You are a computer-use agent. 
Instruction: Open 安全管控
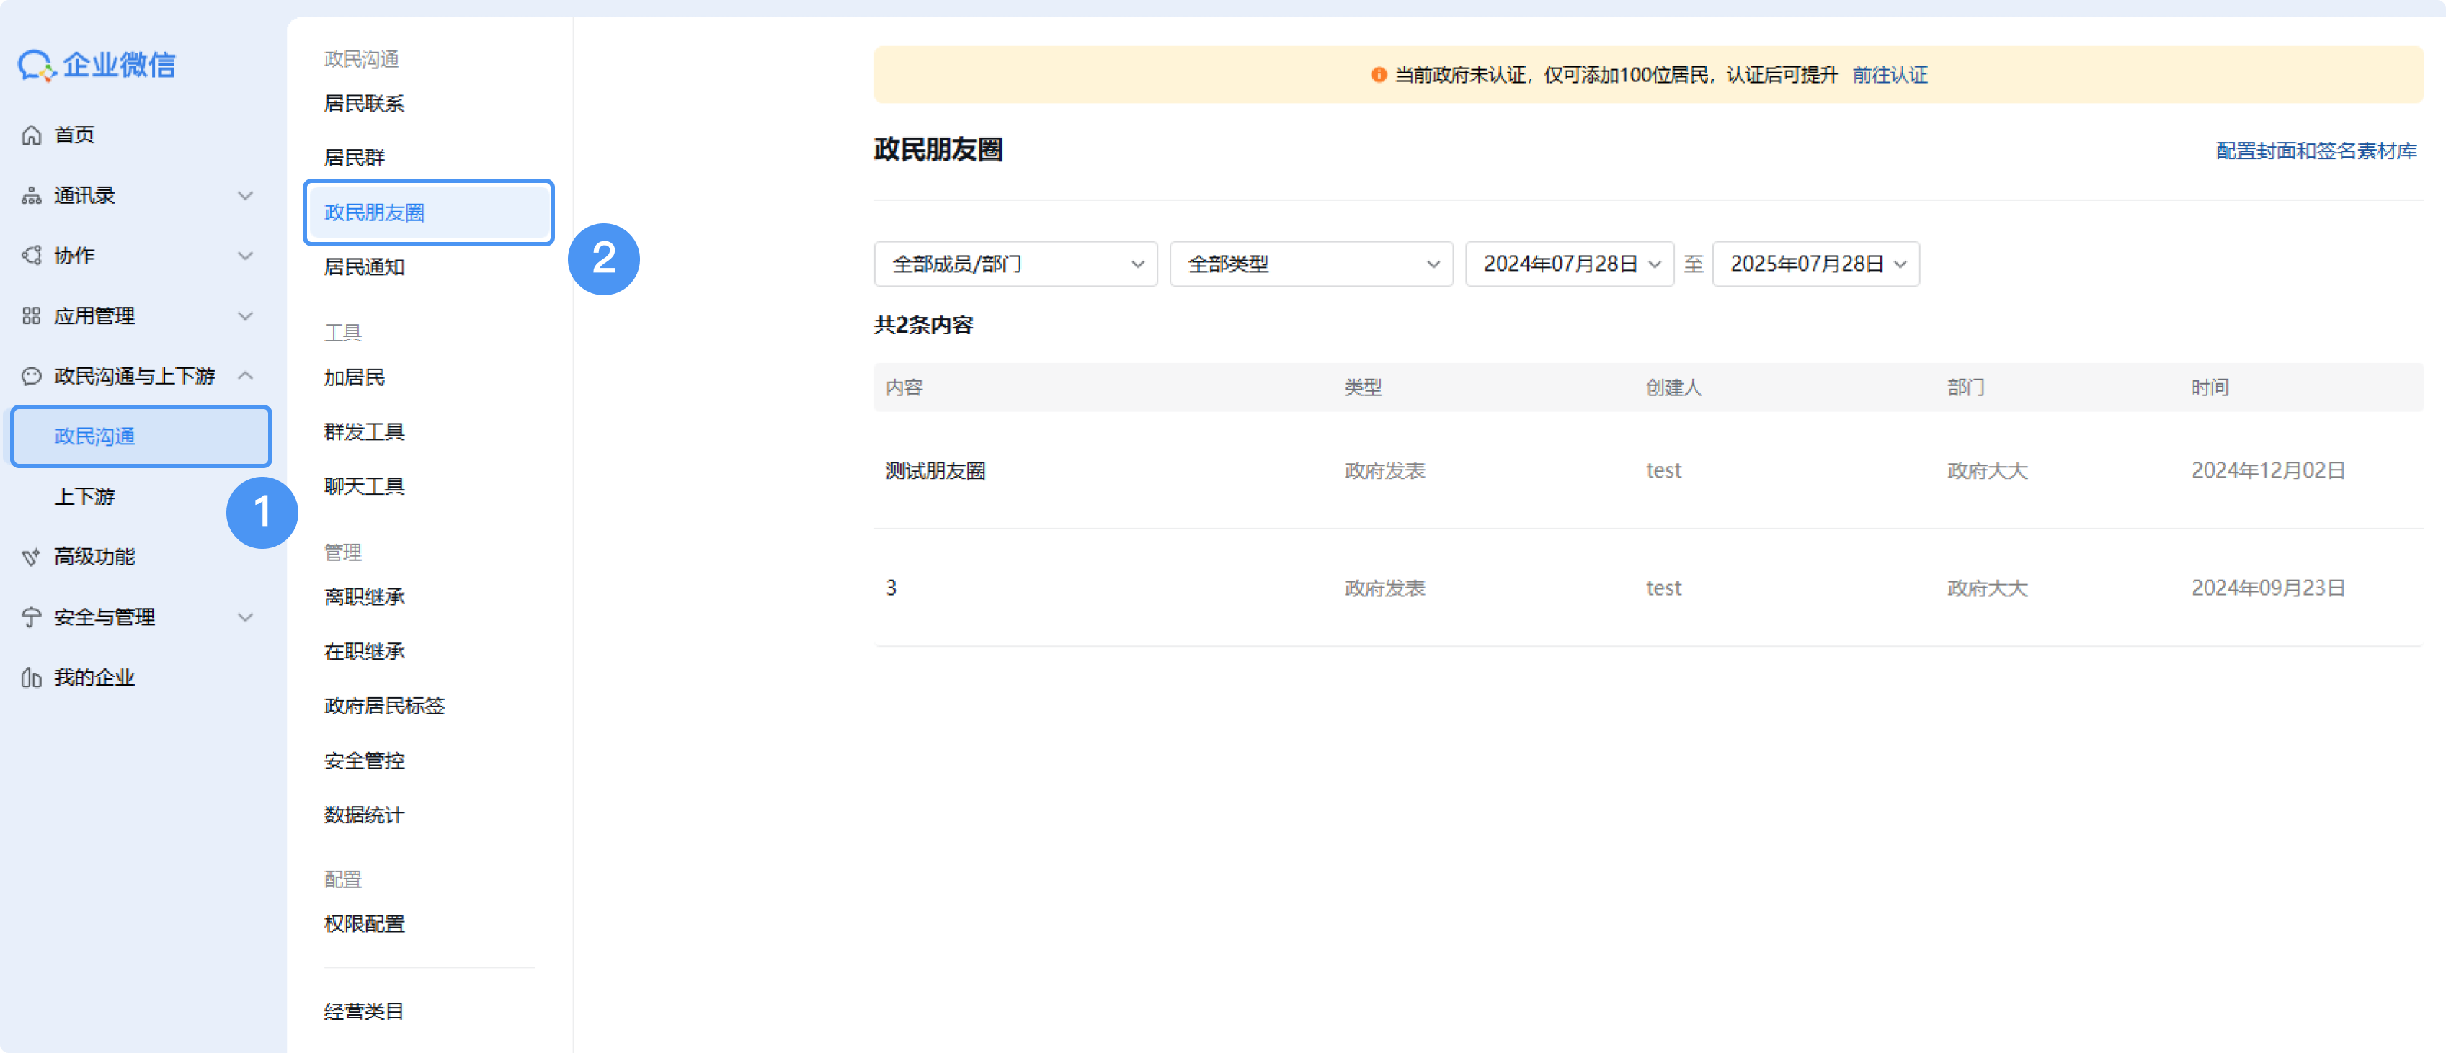[x=364, y=761]
